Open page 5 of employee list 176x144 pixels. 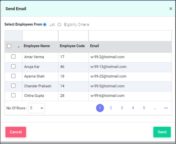144,108
